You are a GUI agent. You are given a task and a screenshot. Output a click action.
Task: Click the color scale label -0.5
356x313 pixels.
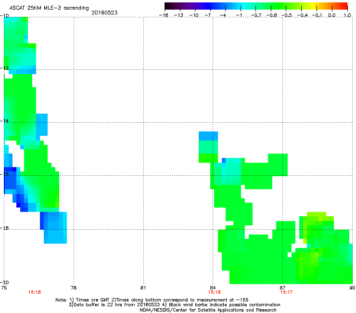click(x=286, y=15)
